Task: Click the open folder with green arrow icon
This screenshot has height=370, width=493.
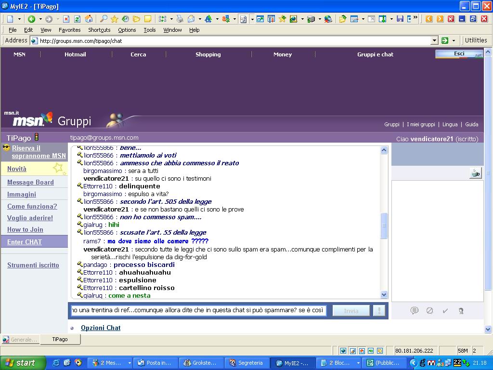Action: 342,19
